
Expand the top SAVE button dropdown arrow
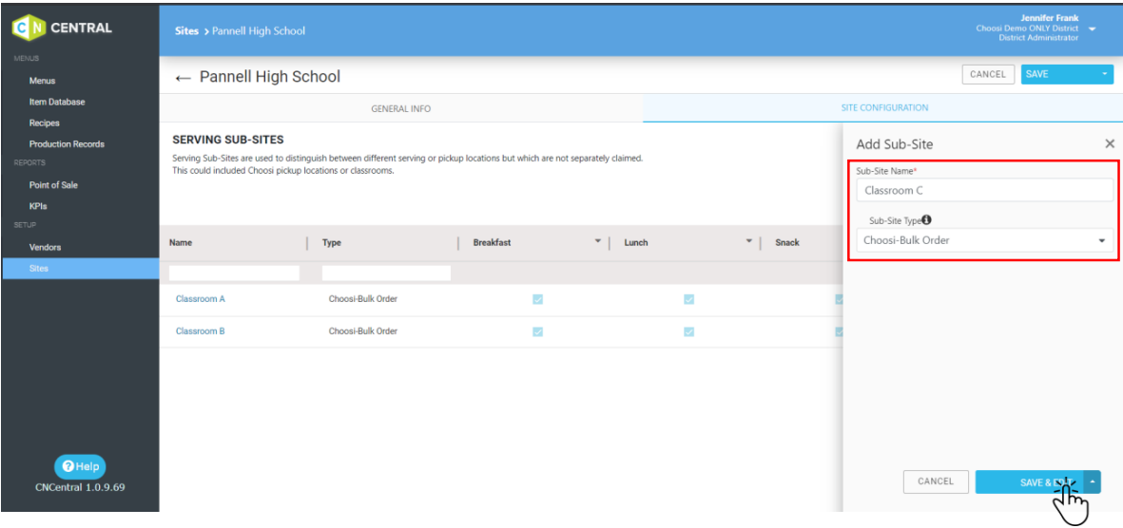click(1104, 74)
